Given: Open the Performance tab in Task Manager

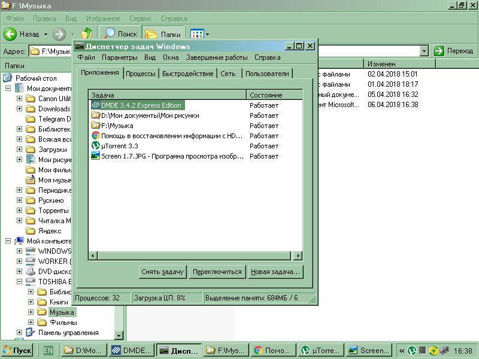Looking at the screenshot, I should tap(187, 74).
